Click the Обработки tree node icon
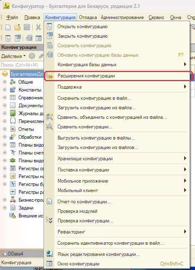The width and height of the screenshot is (195, 270). (12, 137)
